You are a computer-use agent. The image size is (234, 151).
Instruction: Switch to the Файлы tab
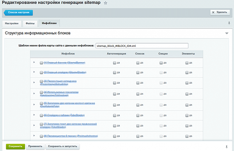pyautogui.click(x=30, y=23)
